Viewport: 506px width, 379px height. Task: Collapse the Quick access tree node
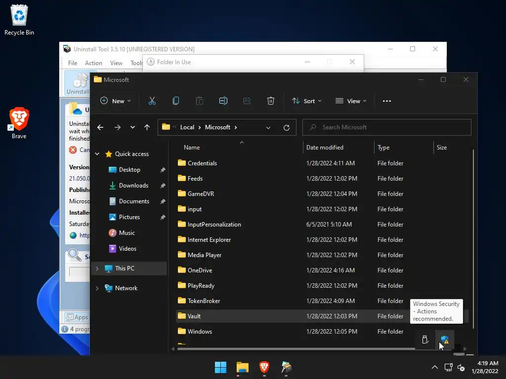coord(97,154)
